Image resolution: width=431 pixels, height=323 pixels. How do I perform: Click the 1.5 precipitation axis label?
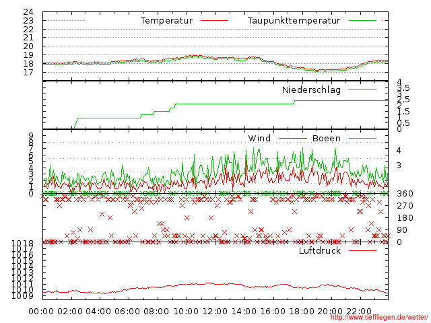click(x=403, y=111)
